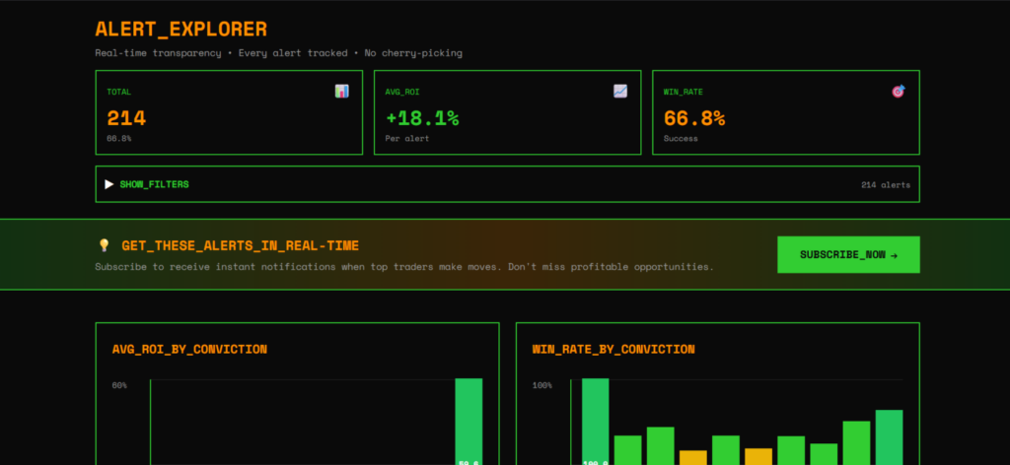Click the target icon in WIN_RATE card
The image size is (1010, 465).
[x=899, y=92]
